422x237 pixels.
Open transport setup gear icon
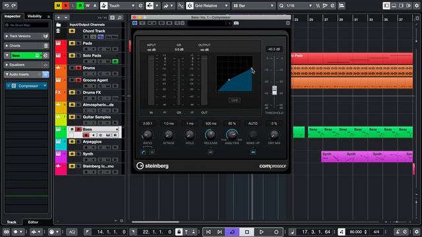point(416,232)
